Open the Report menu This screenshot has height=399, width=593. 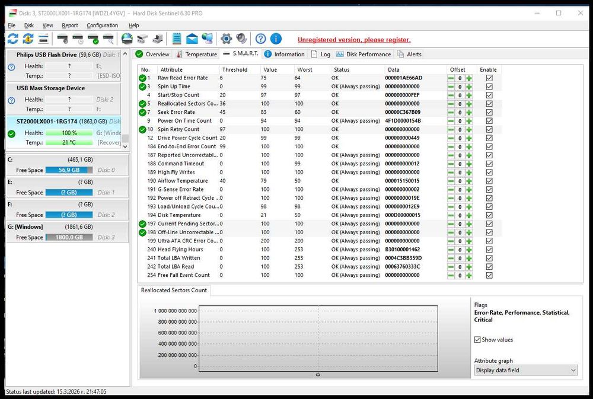pos(70,25)
